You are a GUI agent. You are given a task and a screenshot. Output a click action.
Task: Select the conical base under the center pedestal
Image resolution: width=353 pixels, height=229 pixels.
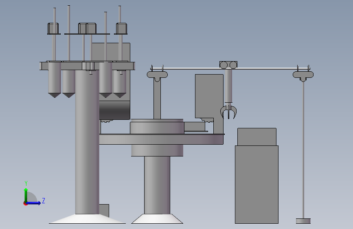[157, 219]
